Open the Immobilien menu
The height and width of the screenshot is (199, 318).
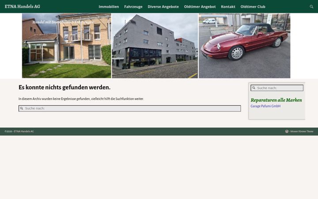(x=109, y=7)
